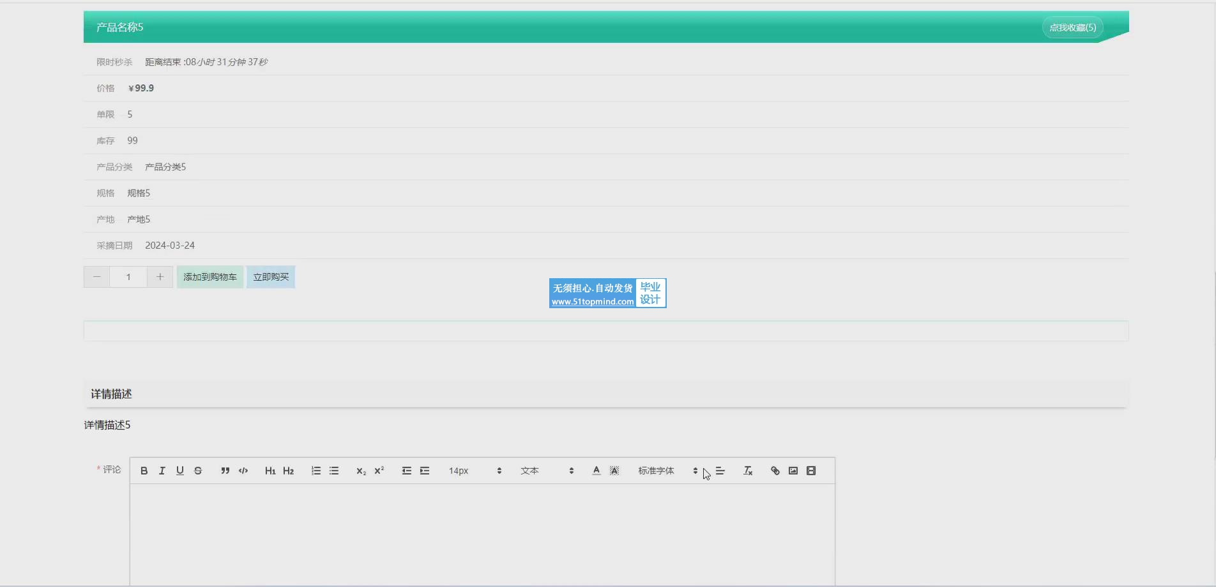Click 点我收藏(5) favorite button
The height and width of the screenshot is (587, 1216).
(1072, 27)
